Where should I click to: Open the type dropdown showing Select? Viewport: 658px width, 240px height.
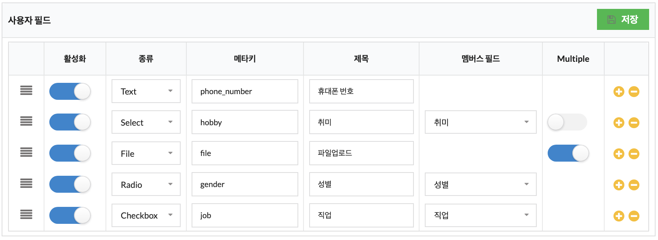pos(146,122)
